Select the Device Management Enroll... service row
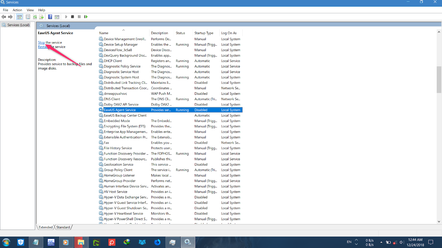 click(170, 39)
